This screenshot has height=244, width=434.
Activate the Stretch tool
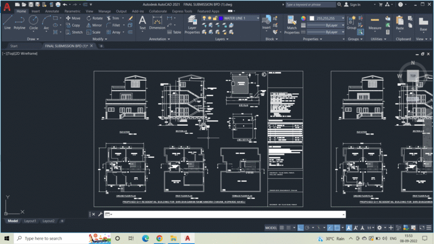coord(74,33)
